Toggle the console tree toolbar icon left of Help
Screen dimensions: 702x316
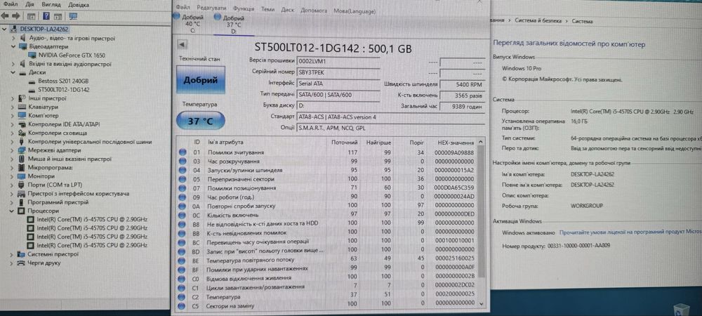pos(32,17)
